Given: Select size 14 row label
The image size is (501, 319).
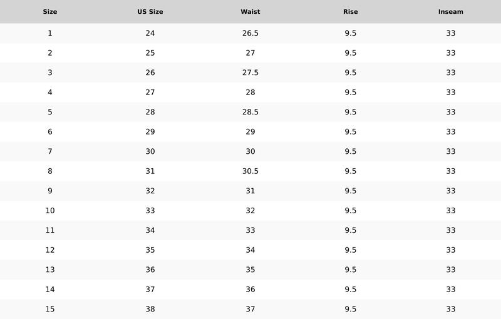Looking at the screenshot, I should [50, 290].
